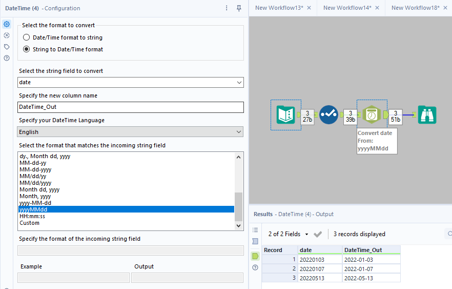This screenshot has height=289, width=452.
Task: Switch to New Workflow18 tab
Action: [x=416, y=8]
